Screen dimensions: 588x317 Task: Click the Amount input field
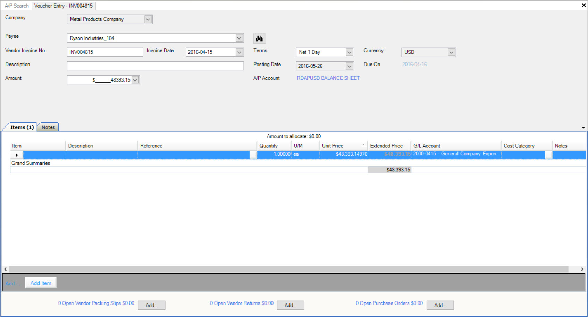point(99,80)
